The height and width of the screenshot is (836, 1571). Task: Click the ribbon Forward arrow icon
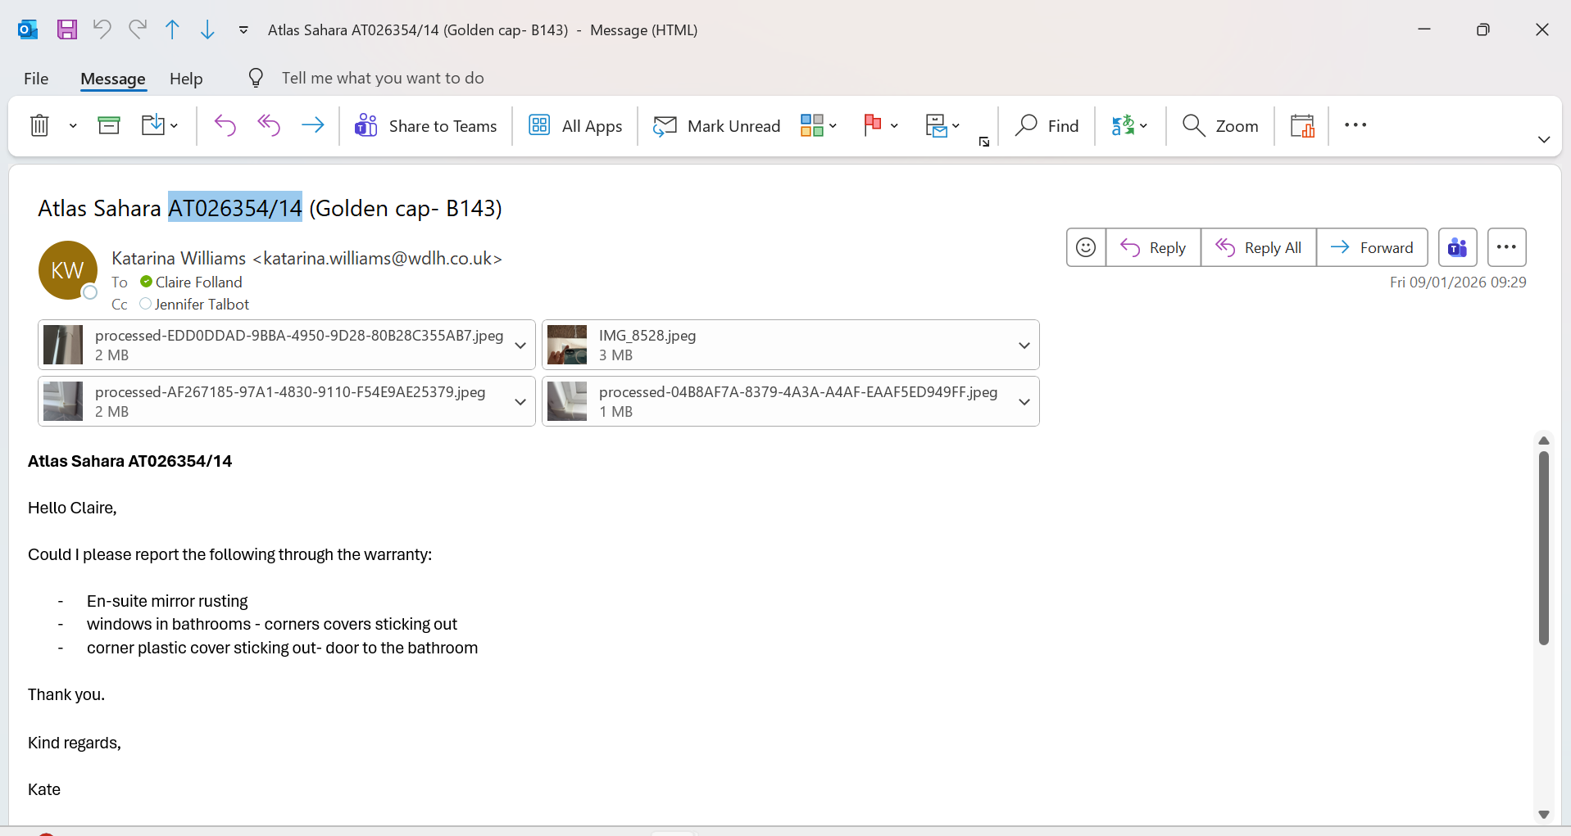coord(313,125)
